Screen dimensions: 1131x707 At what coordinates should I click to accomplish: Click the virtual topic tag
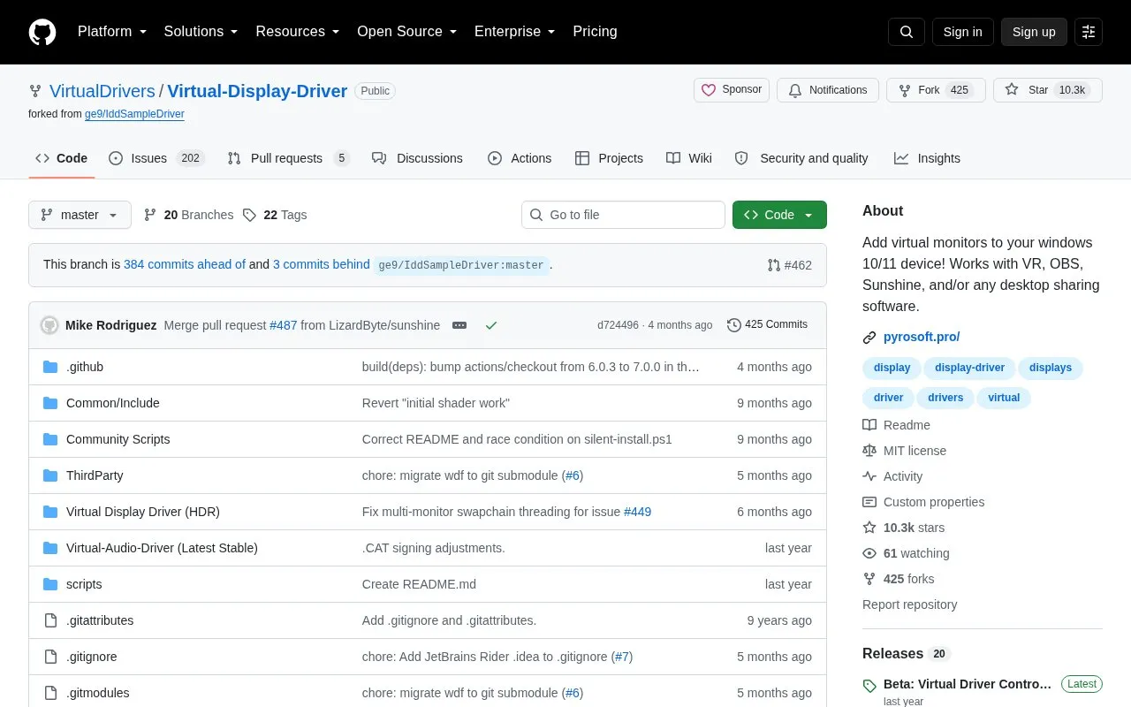[x=1004, y=398]
